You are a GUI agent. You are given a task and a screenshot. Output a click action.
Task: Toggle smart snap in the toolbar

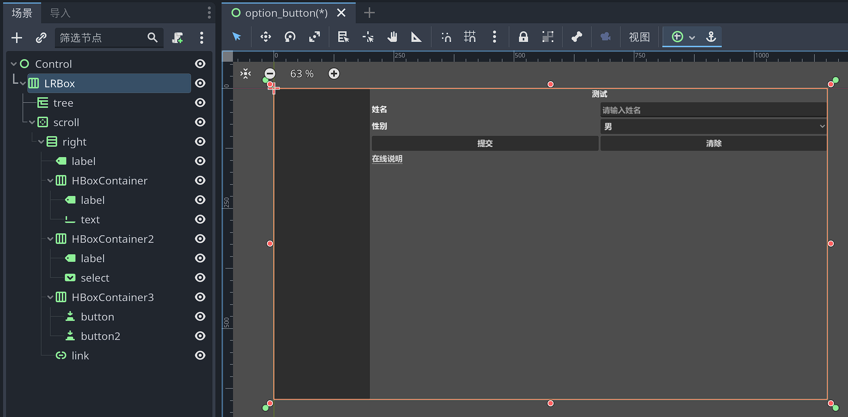pos(446,37)
